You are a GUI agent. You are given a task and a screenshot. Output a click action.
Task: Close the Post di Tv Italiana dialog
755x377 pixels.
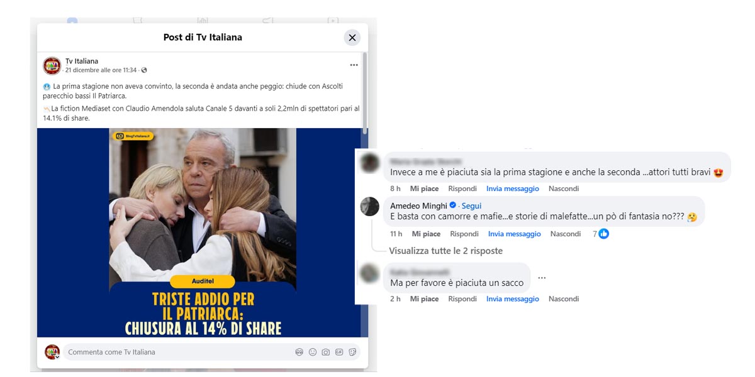352,38
